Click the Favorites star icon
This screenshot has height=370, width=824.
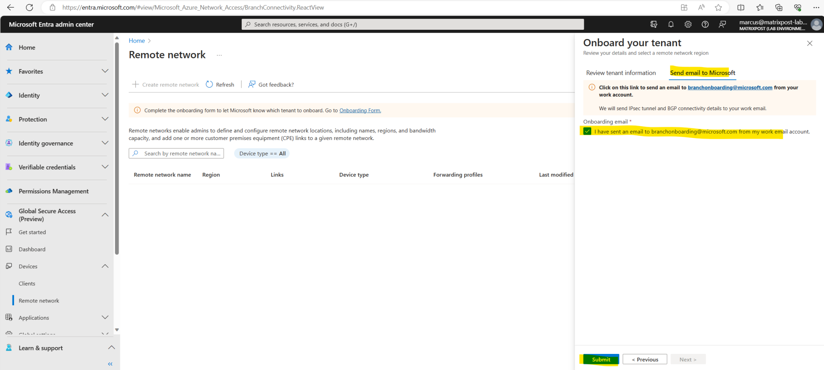tap(9, 71)
